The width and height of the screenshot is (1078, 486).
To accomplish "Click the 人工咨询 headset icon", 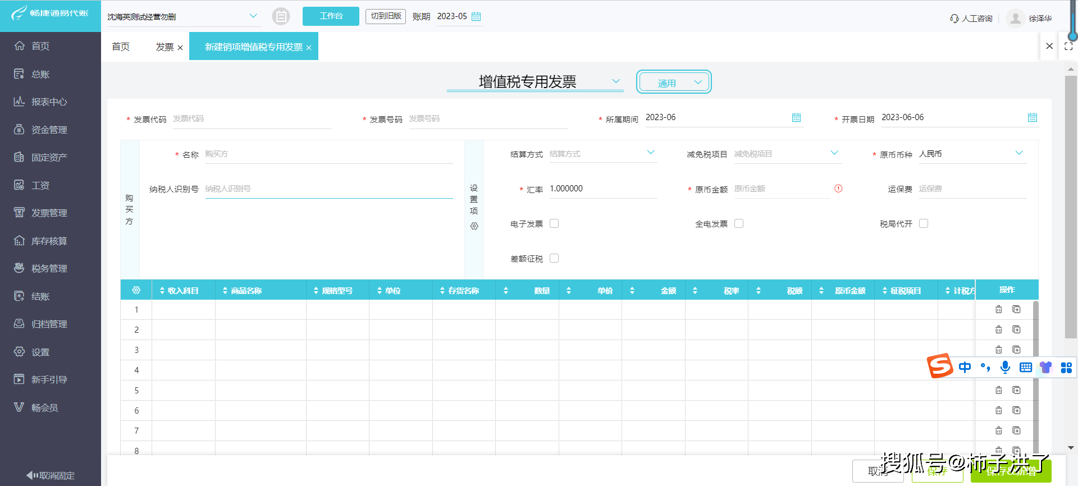I will point(954,19).
